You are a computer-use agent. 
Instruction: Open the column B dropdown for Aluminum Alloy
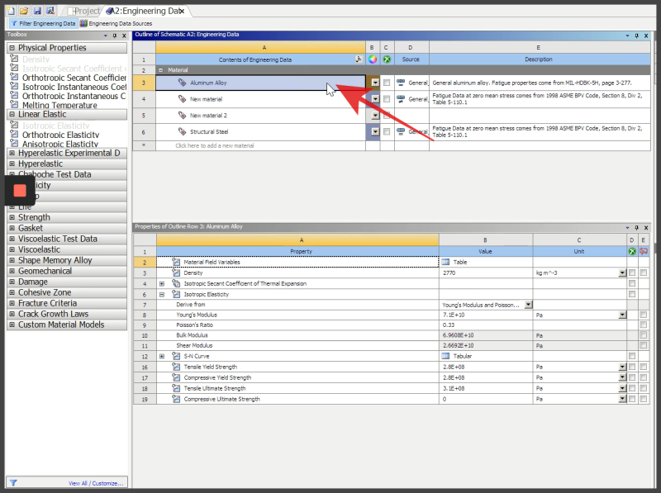click(375, 83)
